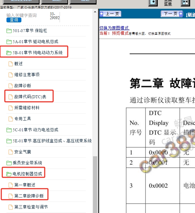Image resolution: width=195 pixels, height=213 pixels.
Task: Open the 专用工具 document
Action: [20, 119]
